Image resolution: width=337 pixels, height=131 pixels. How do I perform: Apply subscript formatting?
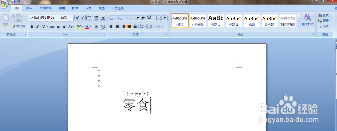pos(58,27)
